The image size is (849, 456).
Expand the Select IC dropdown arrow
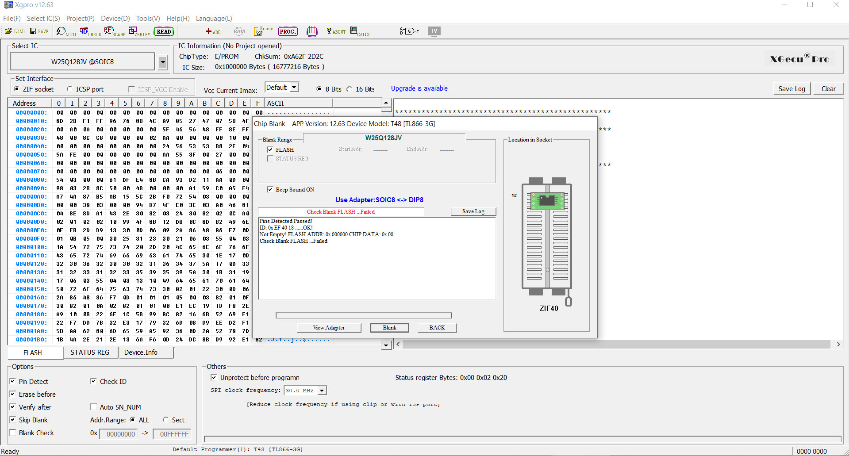point(163,62)
